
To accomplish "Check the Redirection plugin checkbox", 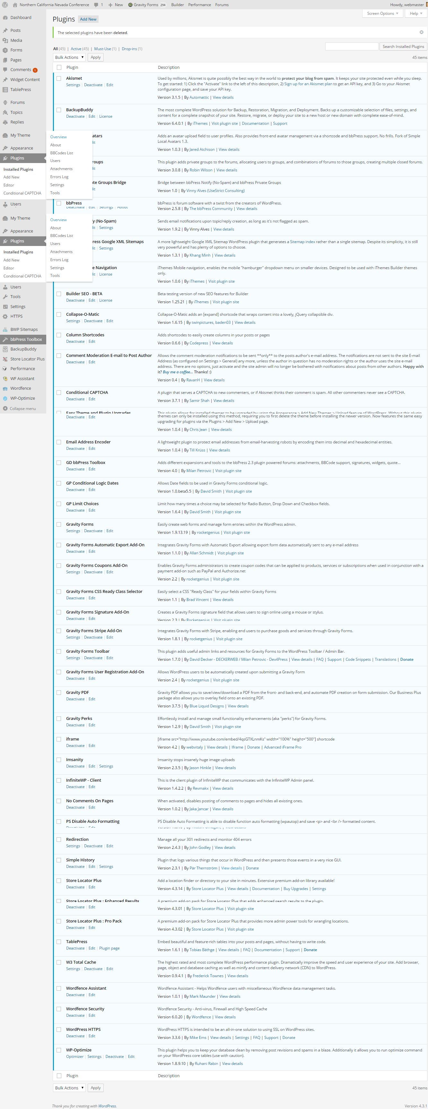I will click(59, 839).
